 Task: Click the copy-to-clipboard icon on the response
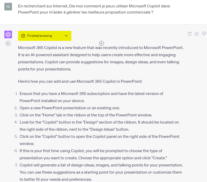[x=189, y=34]
